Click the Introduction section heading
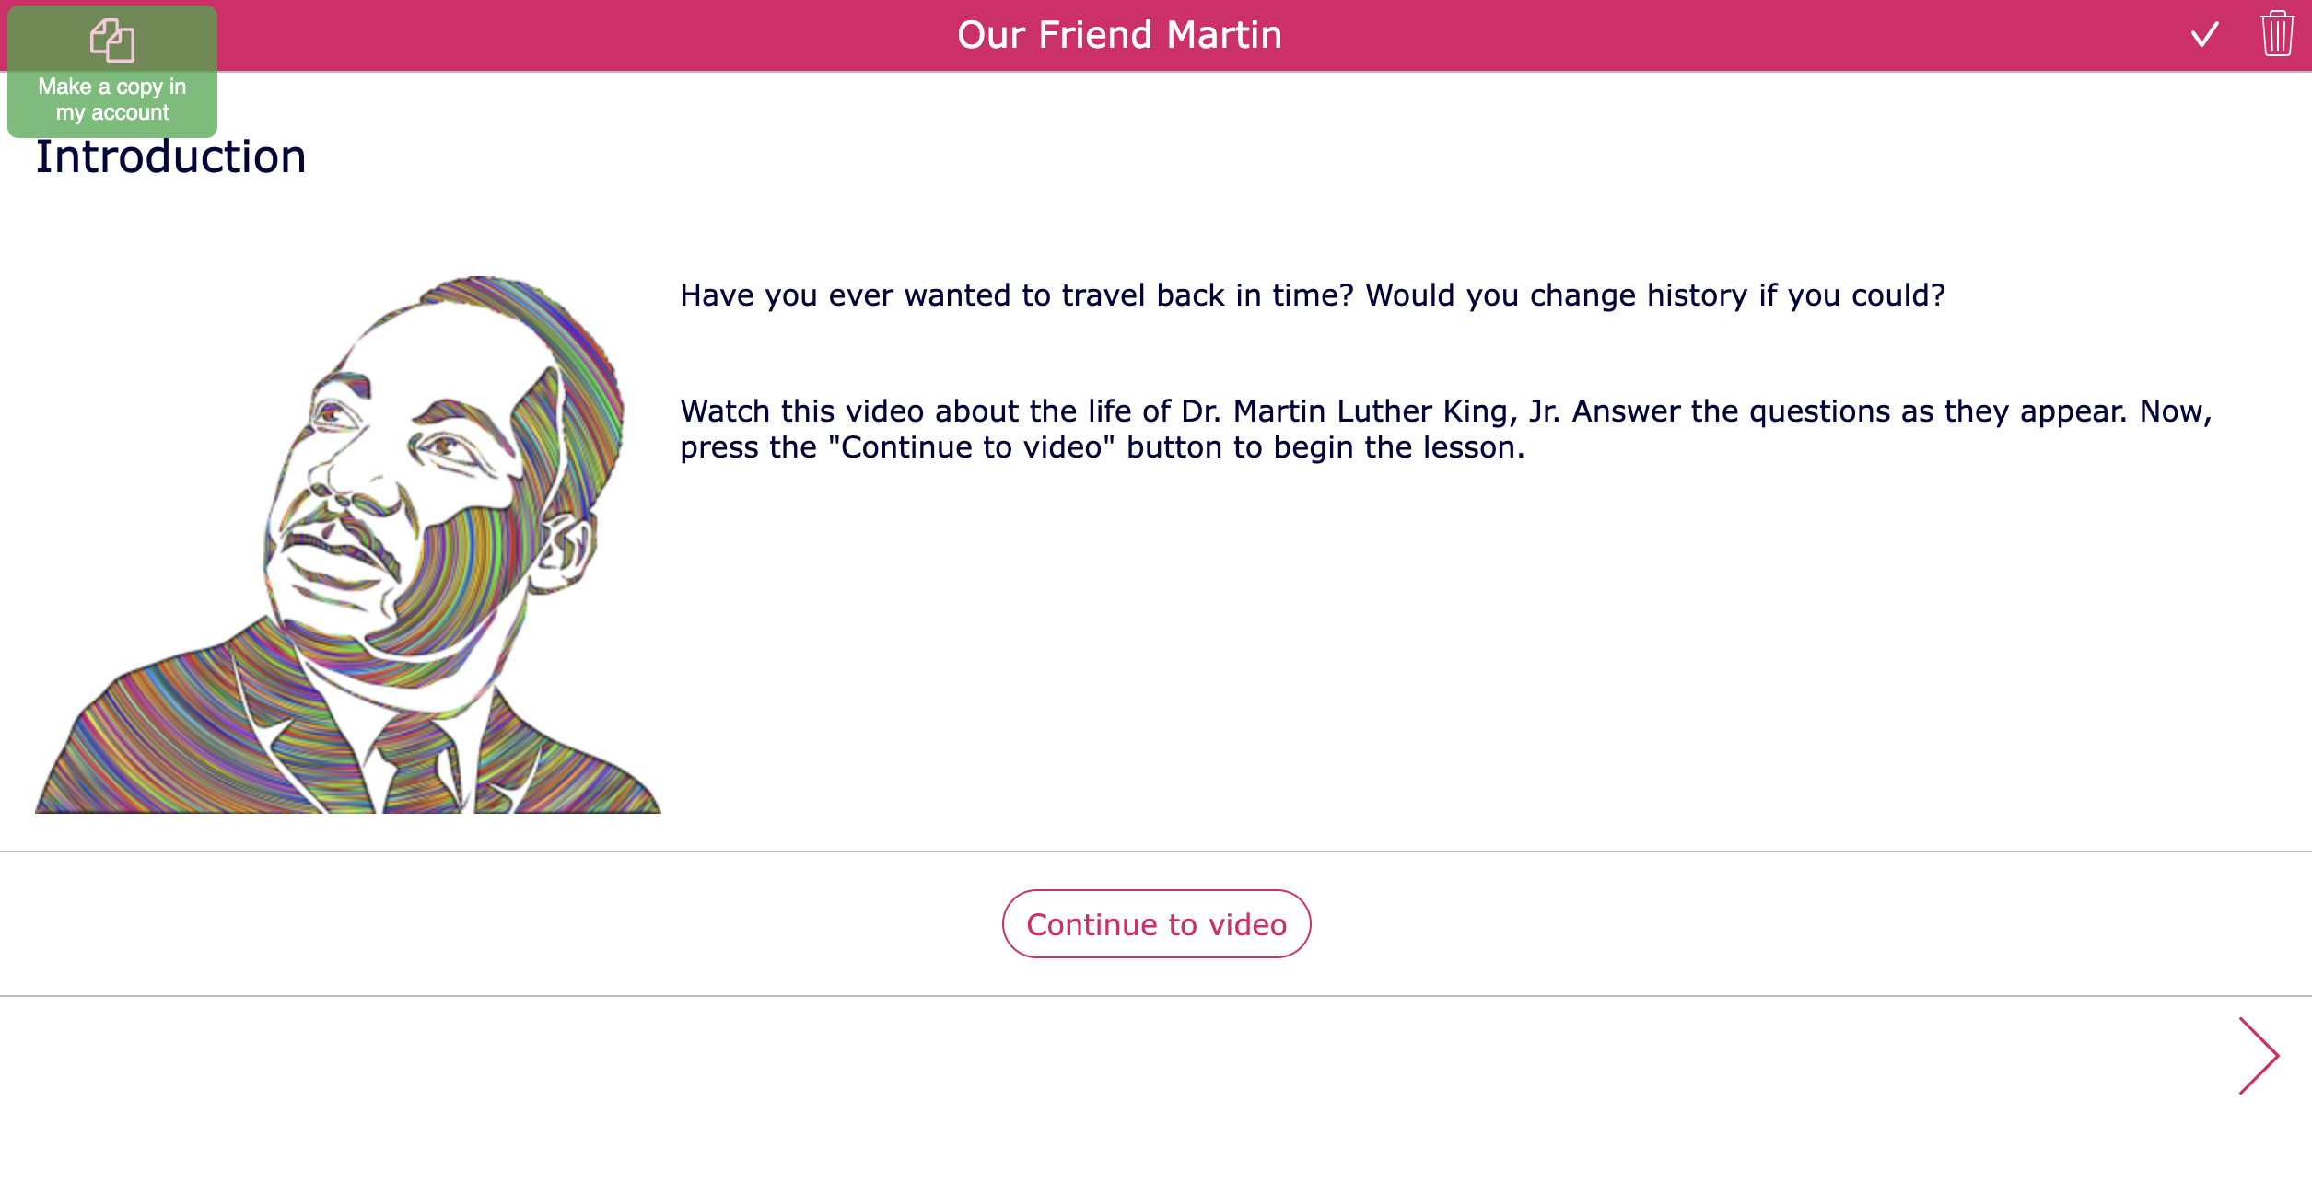Image resolution: width=2312 pixels, height=1182 pixels. pos(172,156)
